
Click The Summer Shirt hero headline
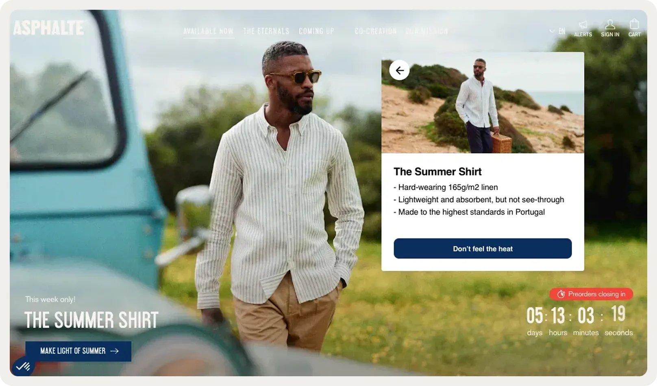click(91, 320)
